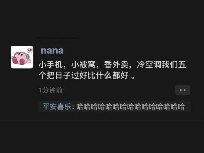Click the thought bubble in the avatar
Image resolution: width=204 pixels, height=153 pixels.
point(30,50)
